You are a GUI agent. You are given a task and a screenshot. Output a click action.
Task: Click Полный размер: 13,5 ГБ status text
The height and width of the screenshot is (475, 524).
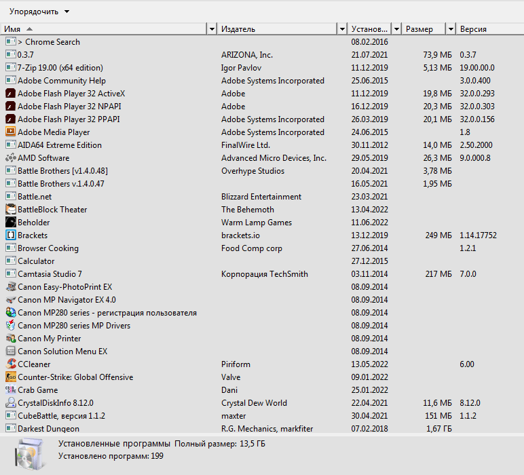(x=220, y=444)
